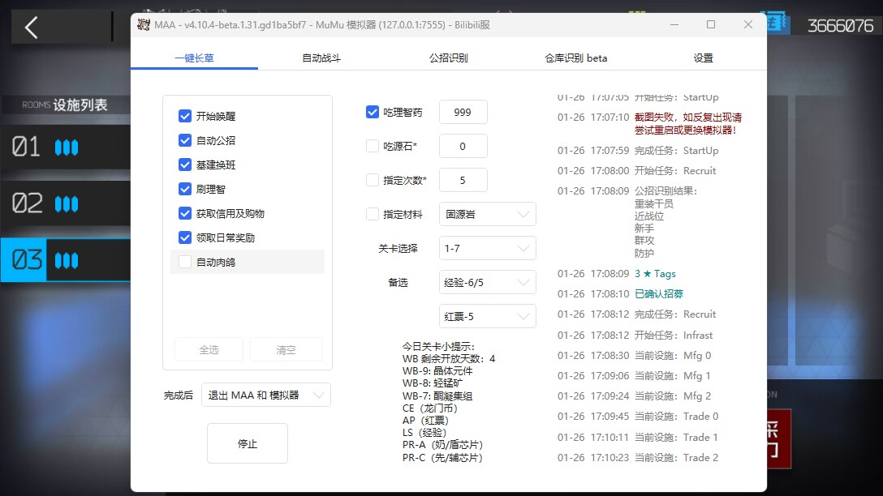Click the 今日关卡小提示 heading

click(438, 346)
